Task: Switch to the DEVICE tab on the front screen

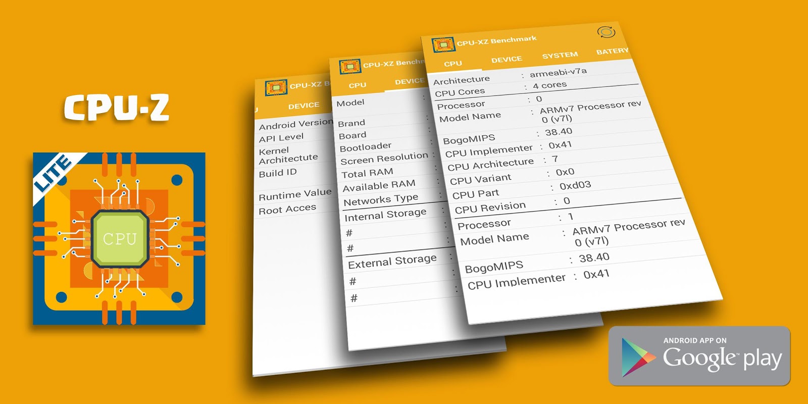Action: [x=507, y=60]
